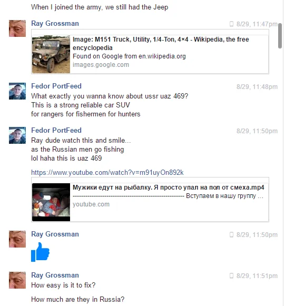Click the blue thumbs-up like sticker
285x306 pixels.
[x=40, y=252]
